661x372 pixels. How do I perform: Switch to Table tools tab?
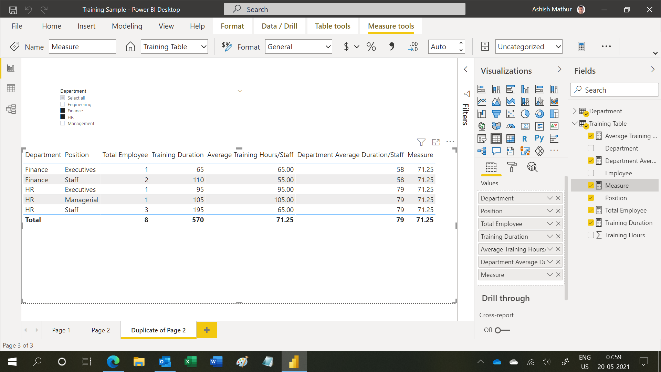(333, 26)
